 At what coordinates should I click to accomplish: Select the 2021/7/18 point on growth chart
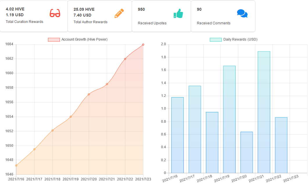[52, 131]
